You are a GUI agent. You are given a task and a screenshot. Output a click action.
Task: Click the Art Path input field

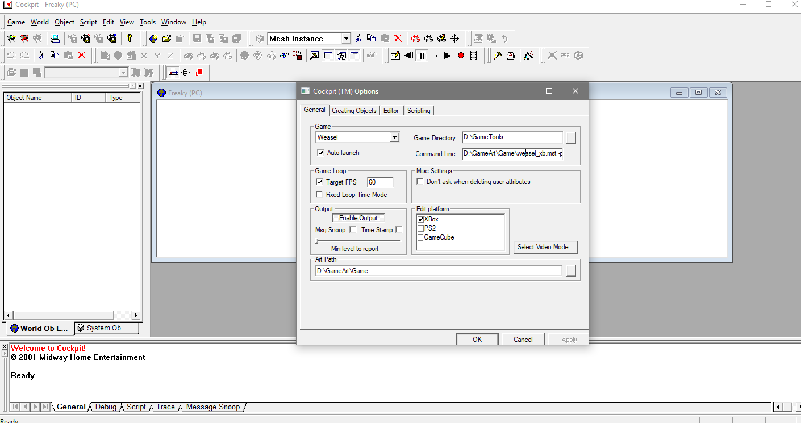point(439,271)
